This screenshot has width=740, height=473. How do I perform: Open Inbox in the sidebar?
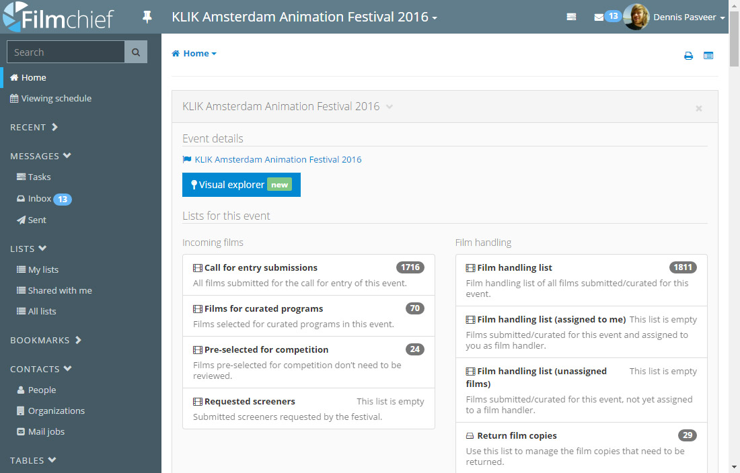tap(40, 199)
